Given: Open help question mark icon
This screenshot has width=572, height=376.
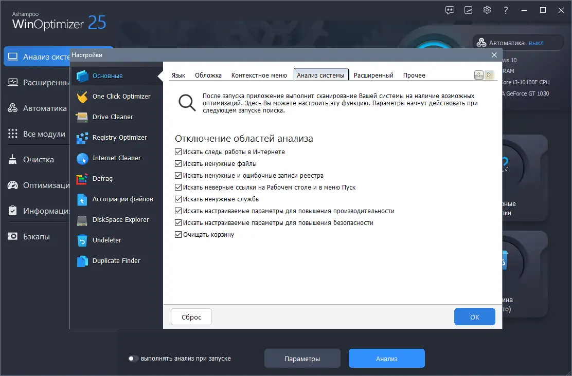Looking at the screenshot, I should [x=506, y=10].
